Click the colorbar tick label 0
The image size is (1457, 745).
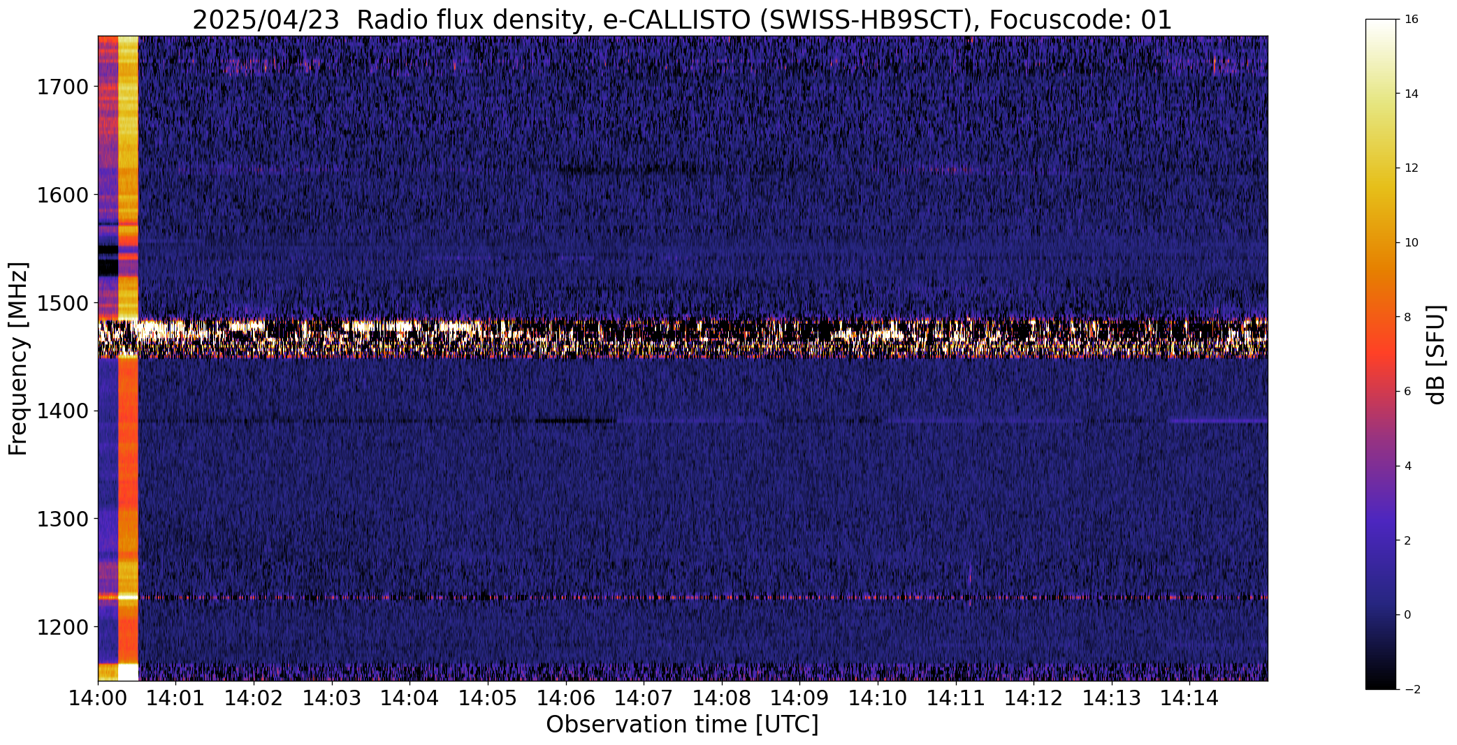coord(1407,615)
